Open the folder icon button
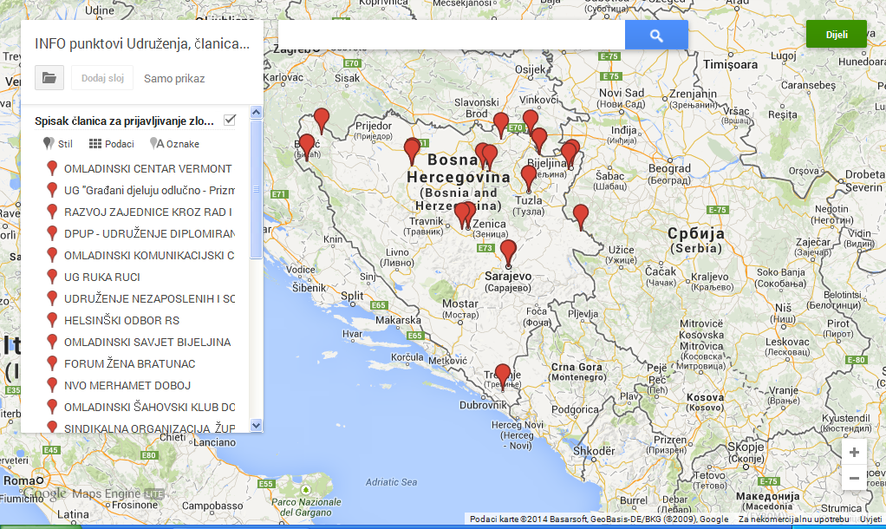 point(49,78)
